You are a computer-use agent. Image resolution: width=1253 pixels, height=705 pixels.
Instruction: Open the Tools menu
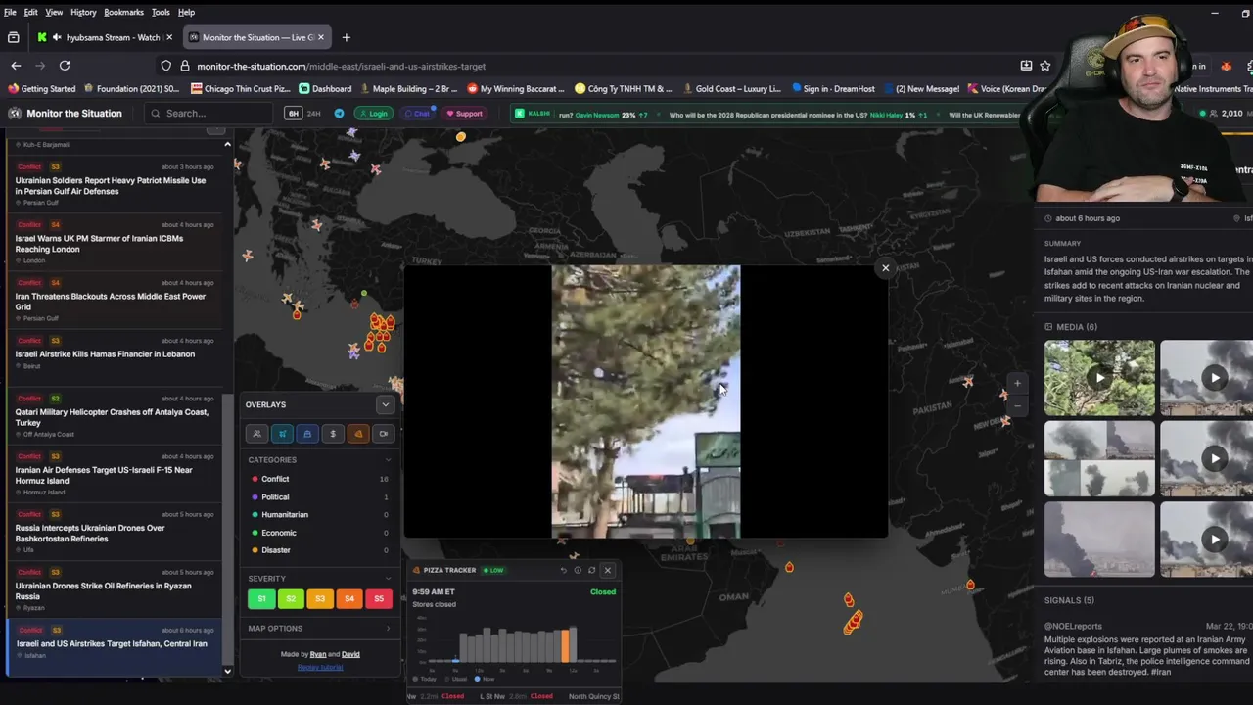point(161,12)
